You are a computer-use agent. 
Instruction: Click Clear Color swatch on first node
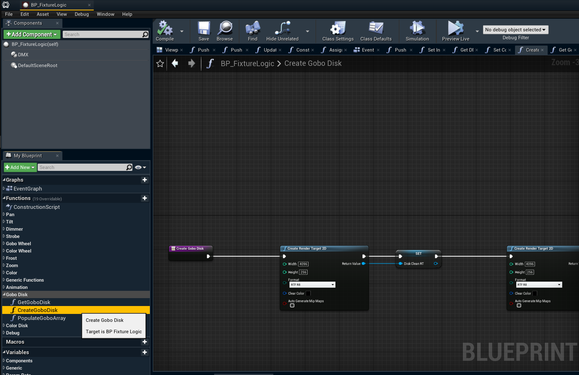308,293
